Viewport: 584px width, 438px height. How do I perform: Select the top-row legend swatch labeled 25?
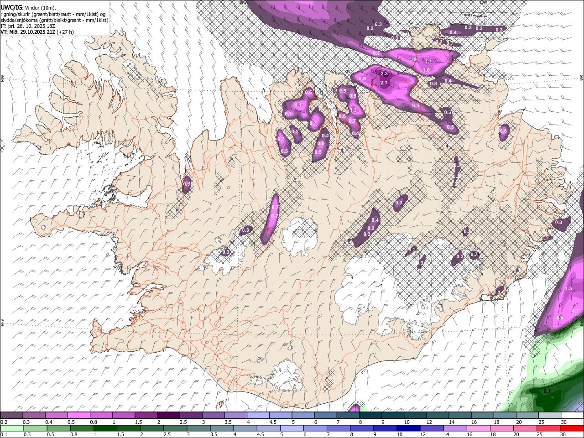tap(550, 416)
